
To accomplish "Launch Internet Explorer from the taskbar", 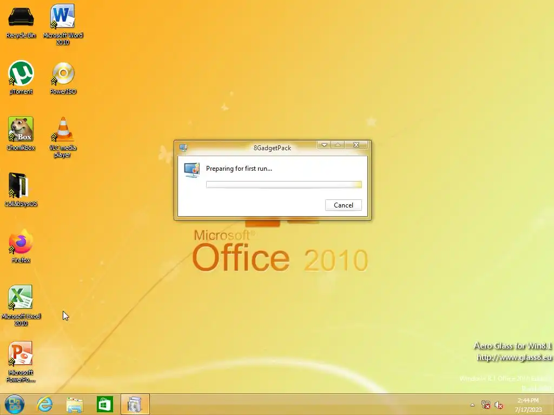I will pos(45,404).
